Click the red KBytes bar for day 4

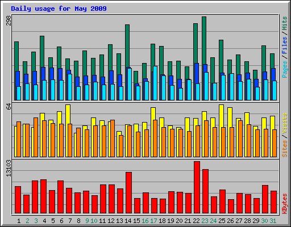coord(44,196)
